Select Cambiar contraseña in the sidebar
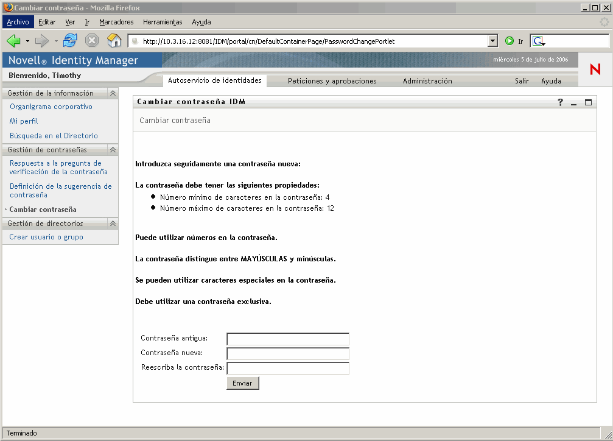The image size is (613, 441). click(43, 210)
